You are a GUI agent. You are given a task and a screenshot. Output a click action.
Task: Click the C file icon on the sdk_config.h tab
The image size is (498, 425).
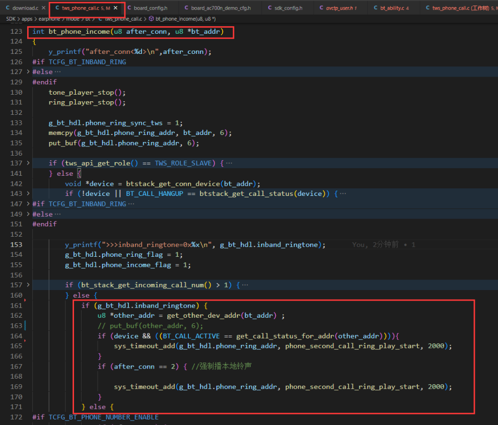click(x=270, y=8)
